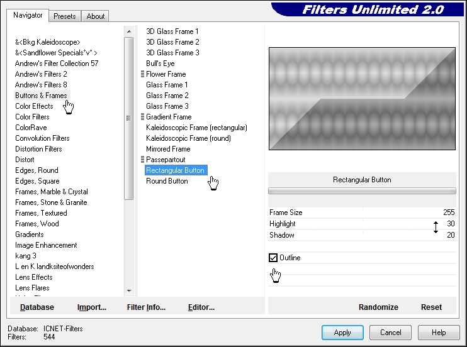Switch to the Presets tab
This screenshot has width=467, height=347.
[x=65, y=16]
